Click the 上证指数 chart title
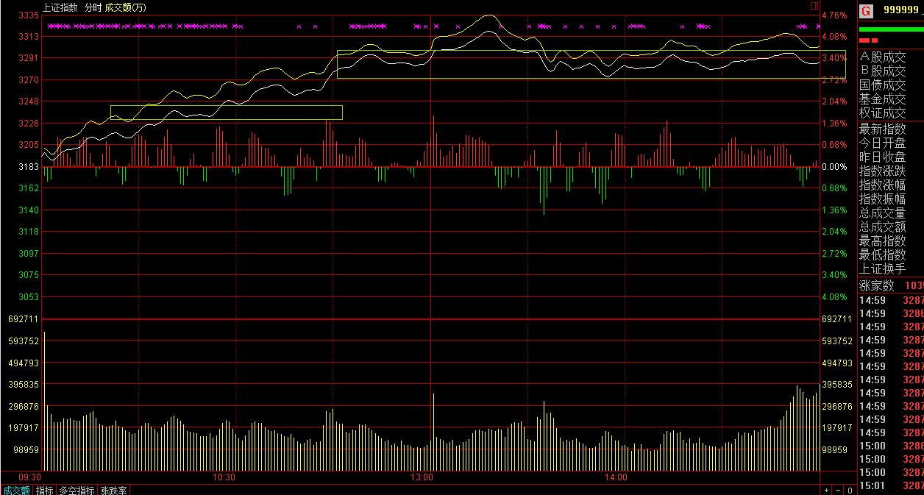 tap(60, 7)
